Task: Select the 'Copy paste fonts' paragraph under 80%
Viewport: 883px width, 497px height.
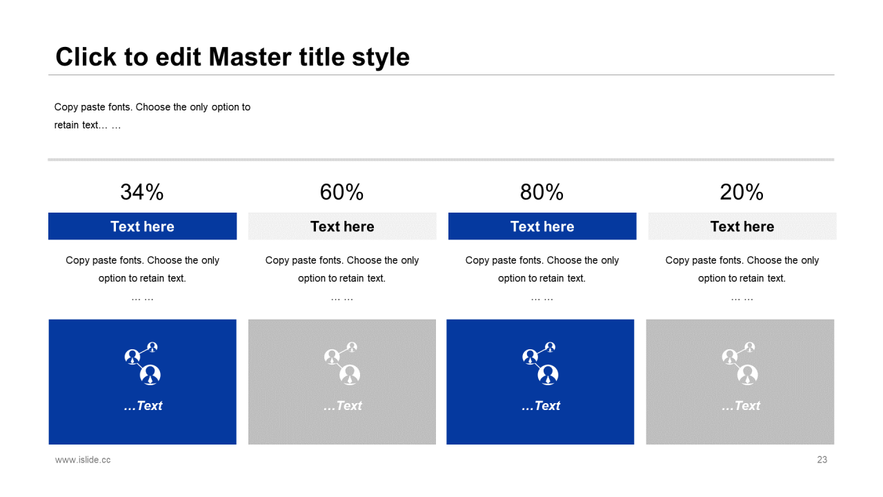Action: (x=542, y=279)
